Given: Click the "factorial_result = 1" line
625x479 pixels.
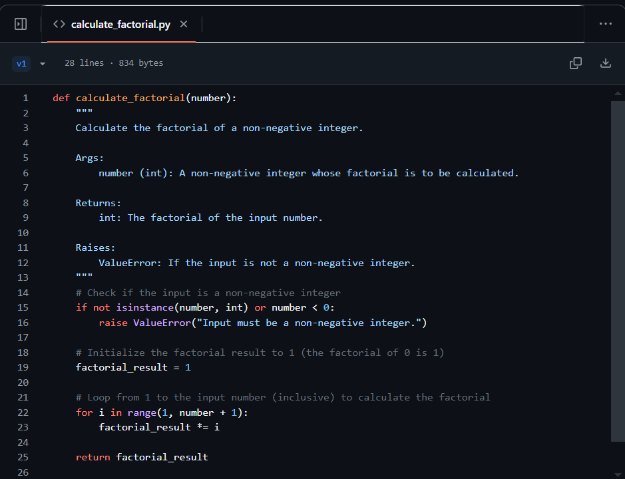Looking at the screenshot, I should (133, 367).
